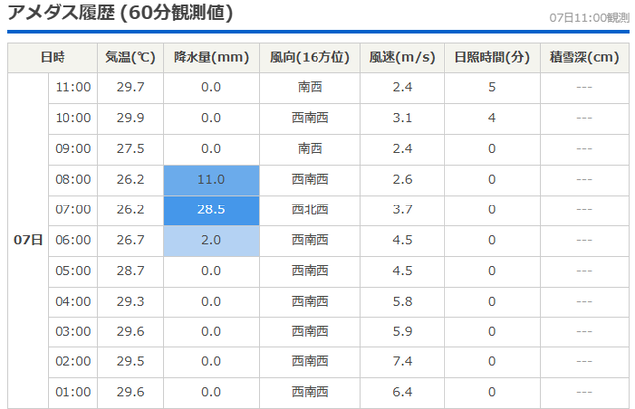The width and height of the screenshot is (635, 409).
Task: Select the 01:00 time cell
Action: tap(73, 392)
